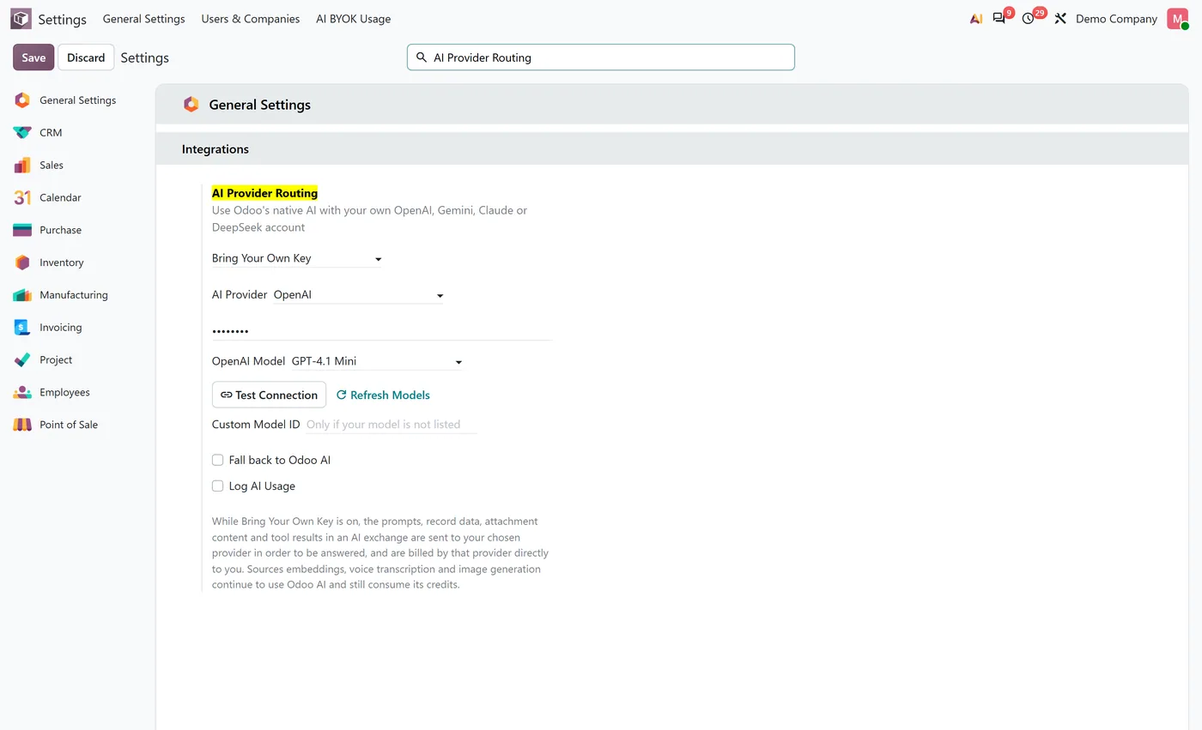
Task: Select the Purchase sidebar icon
Action: point(22,230)
